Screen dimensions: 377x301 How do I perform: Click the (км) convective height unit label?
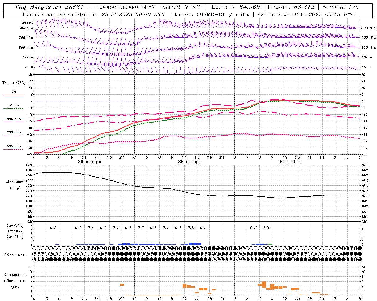click(x=15, y=286)
